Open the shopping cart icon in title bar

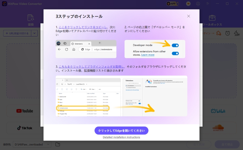click(x=188, y=4)
